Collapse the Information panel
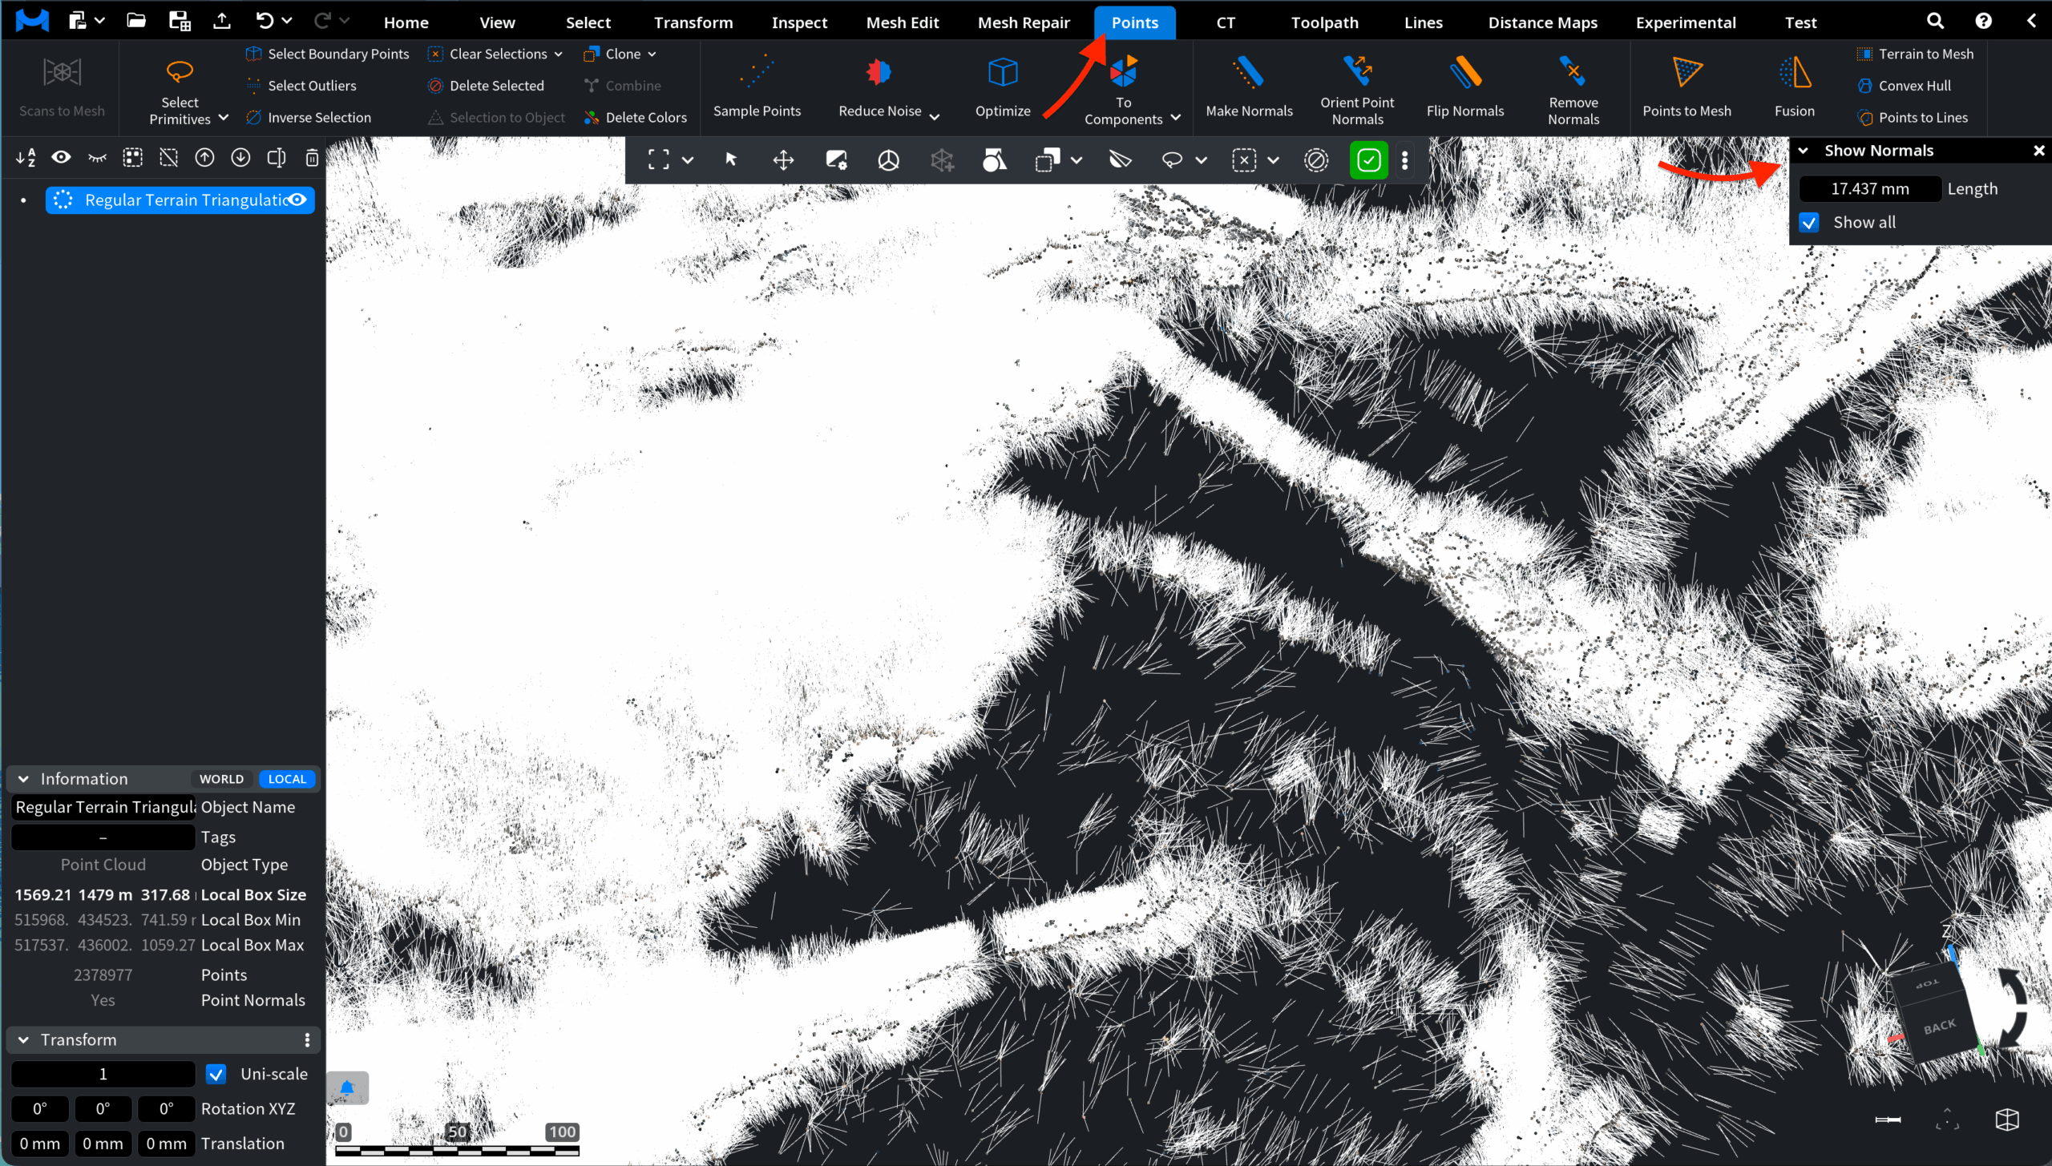Image resolution: width=2052 pixels, height=1166 pixels. click(x=23, y=779)
